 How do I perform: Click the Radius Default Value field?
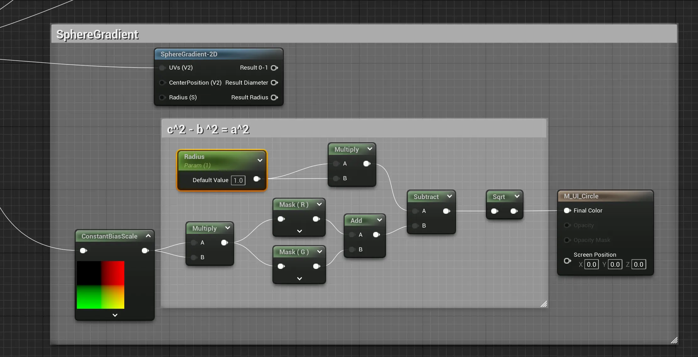pyautogui.click(x=238, y=180)
